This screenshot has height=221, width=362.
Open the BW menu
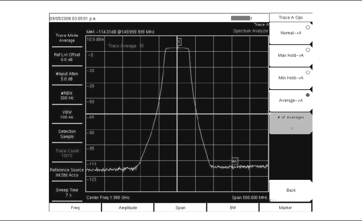pos(233,208)
